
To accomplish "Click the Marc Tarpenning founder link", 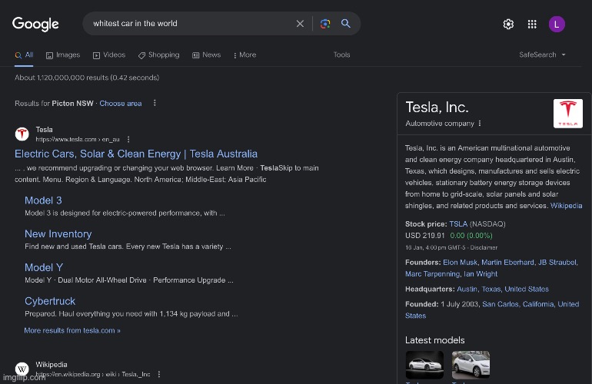I will [432, 274].
